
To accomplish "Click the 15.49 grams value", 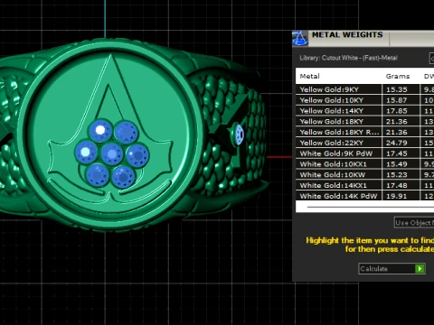I will (397, 164).
